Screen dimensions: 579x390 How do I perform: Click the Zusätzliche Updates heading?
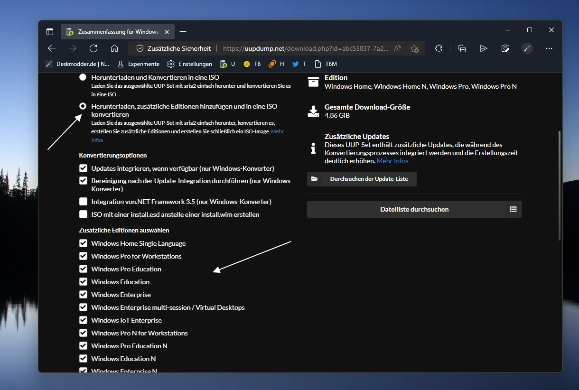tap(357, 137)
